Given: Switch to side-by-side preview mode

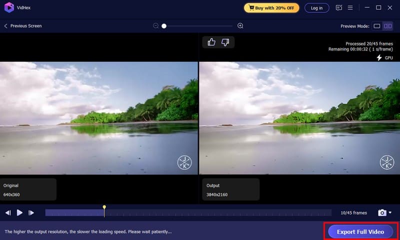Looking at the screenshot, I should (388, 26).
